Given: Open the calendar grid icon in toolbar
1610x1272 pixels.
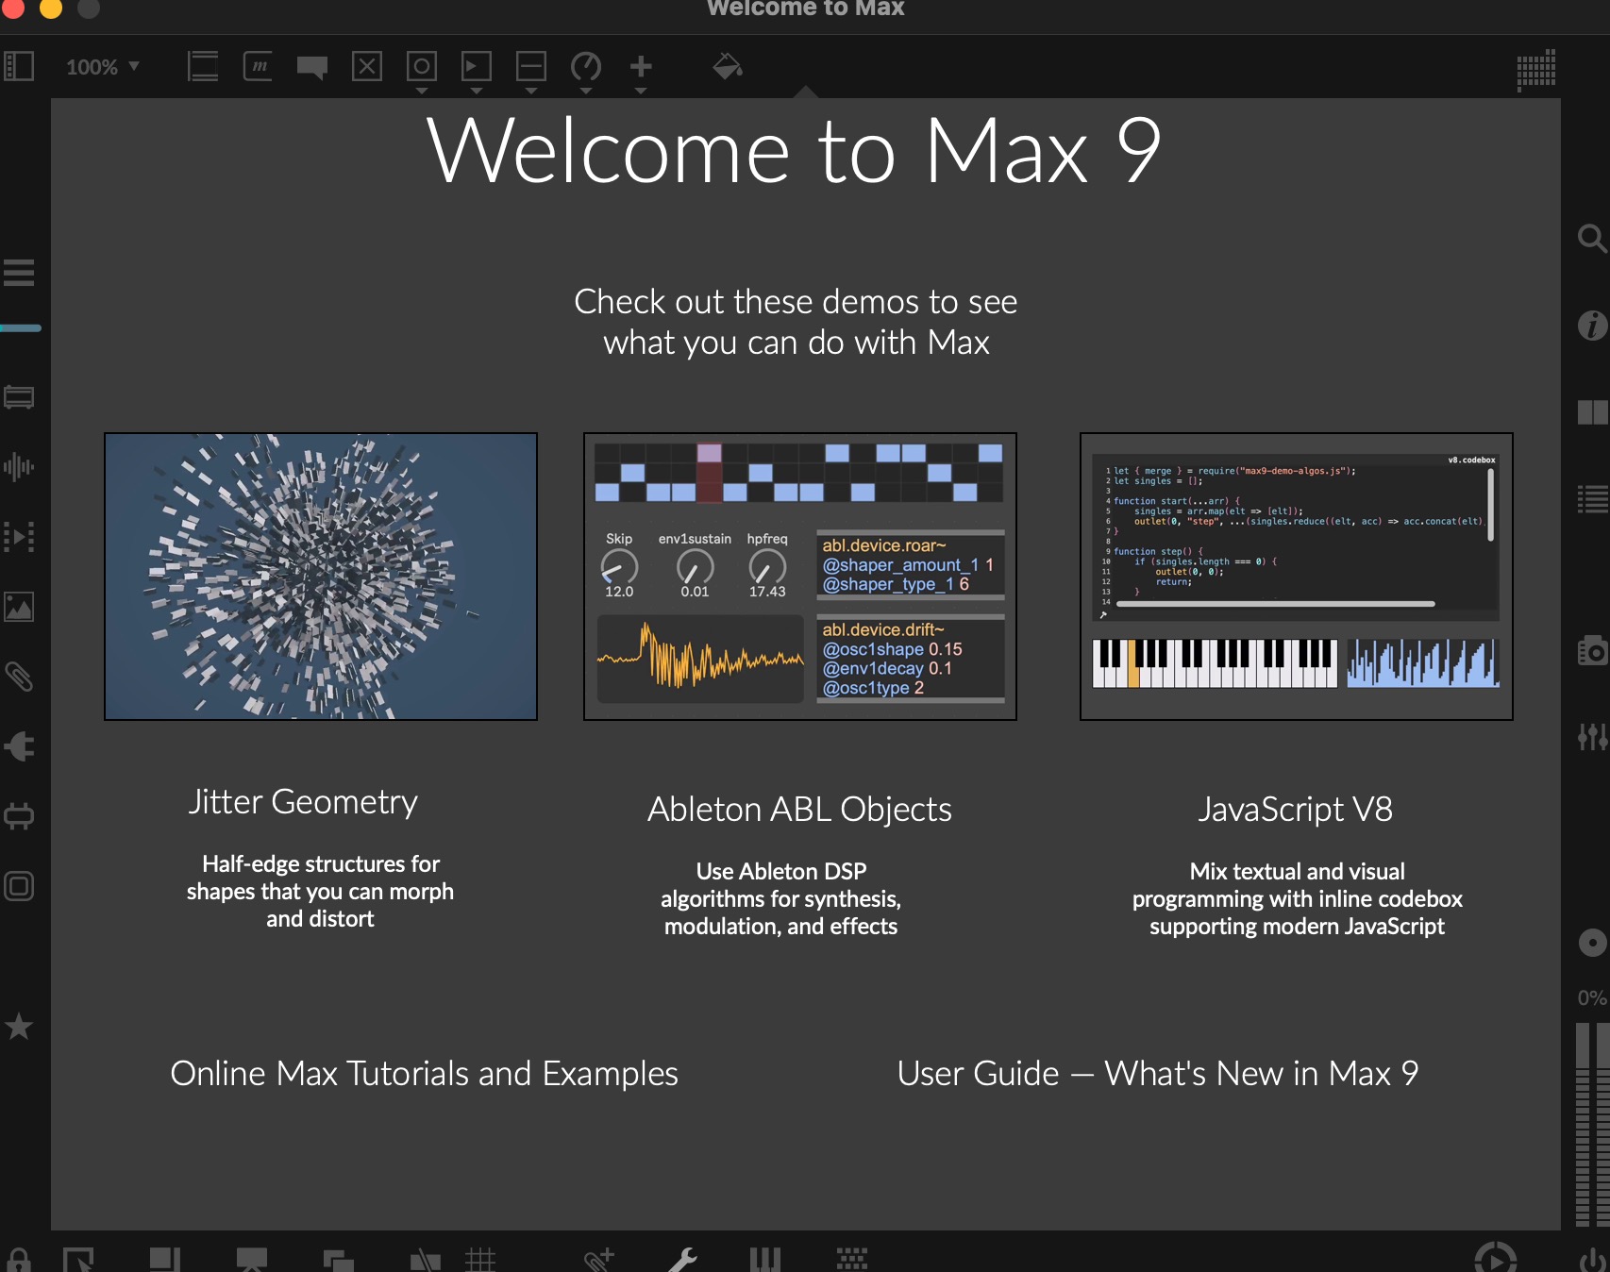Looking at the screenshot, I should coord(1535,70).
